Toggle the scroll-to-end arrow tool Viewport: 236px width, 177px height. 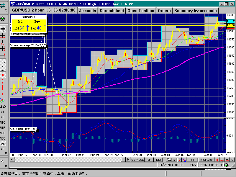[3, 62]
